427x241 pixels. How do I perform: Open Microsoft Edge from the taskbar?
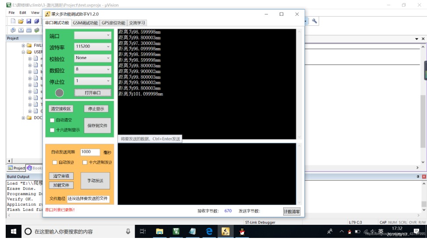[209, 231]
